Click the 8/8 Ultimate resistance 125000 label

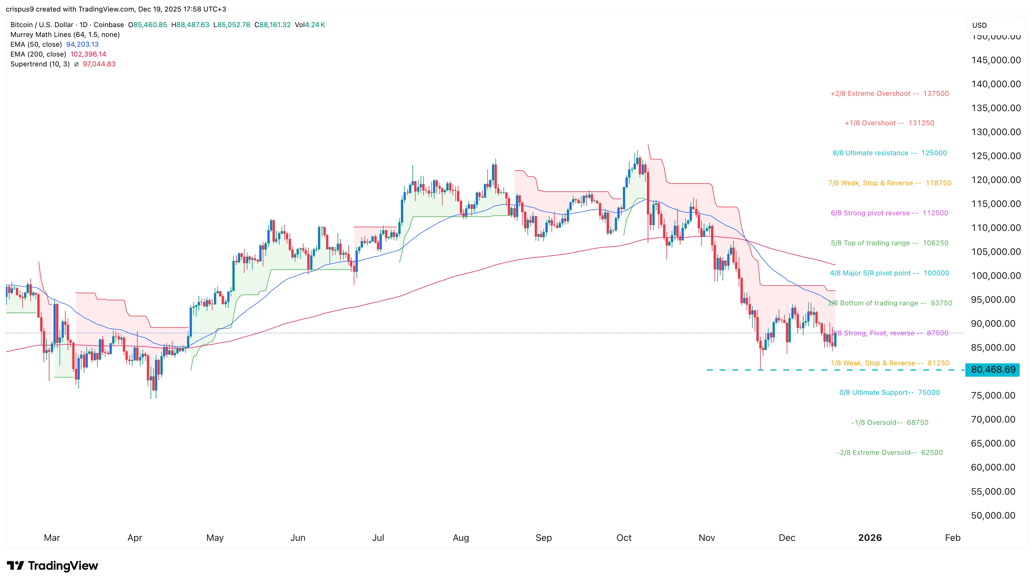[x=889, y=153]
